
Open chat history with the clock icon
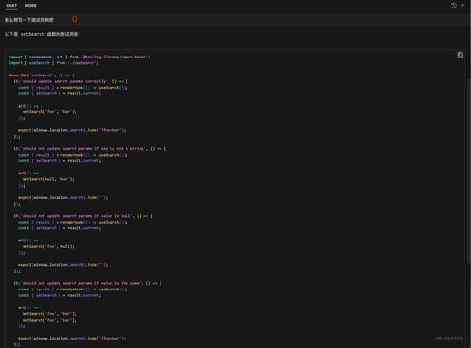pos(454,6)
